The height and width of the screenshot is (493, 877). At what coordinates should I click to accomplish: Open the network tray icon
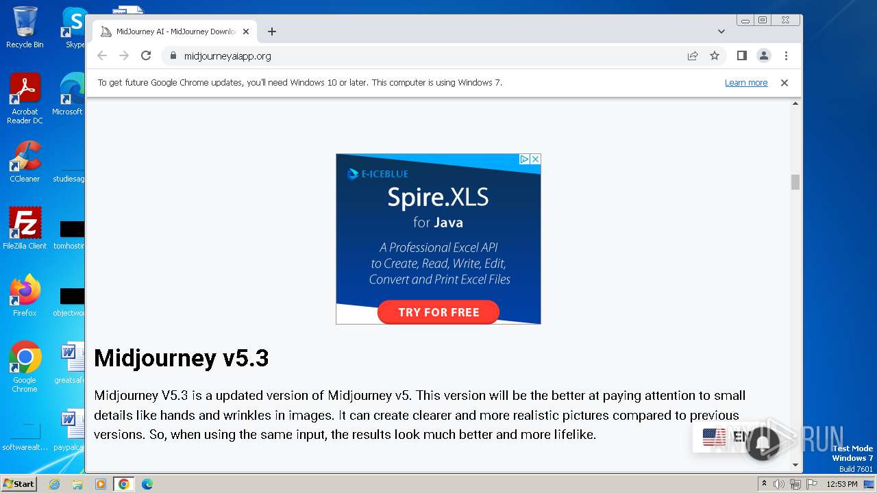tap(795, 484)
